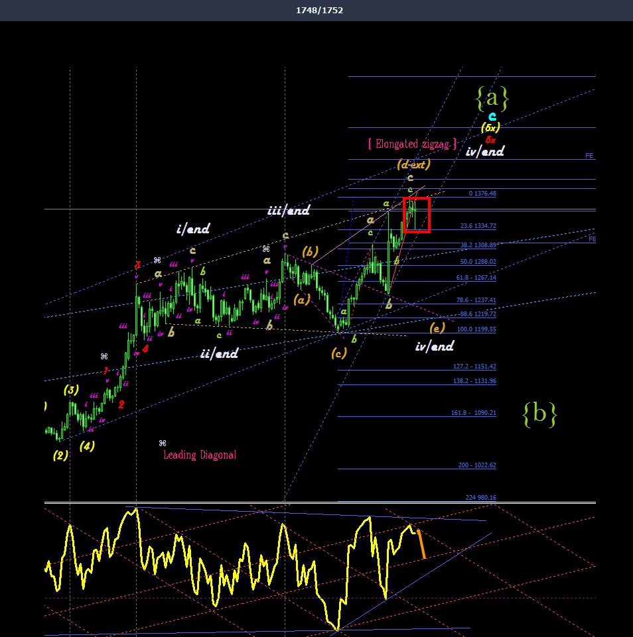Select the i/end wave label
This screenshot has height=637, width=633.
tap(193, 229)
